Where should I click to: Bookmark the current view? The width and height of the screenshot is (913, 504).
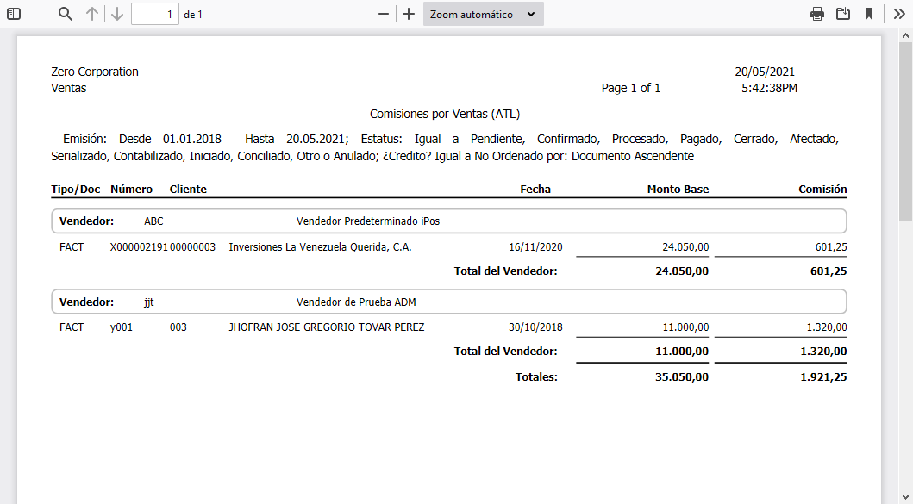pos(869,14)
